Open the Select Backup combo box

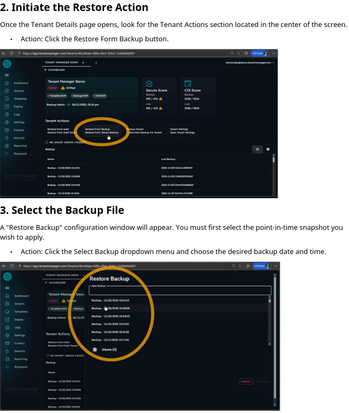180,291
